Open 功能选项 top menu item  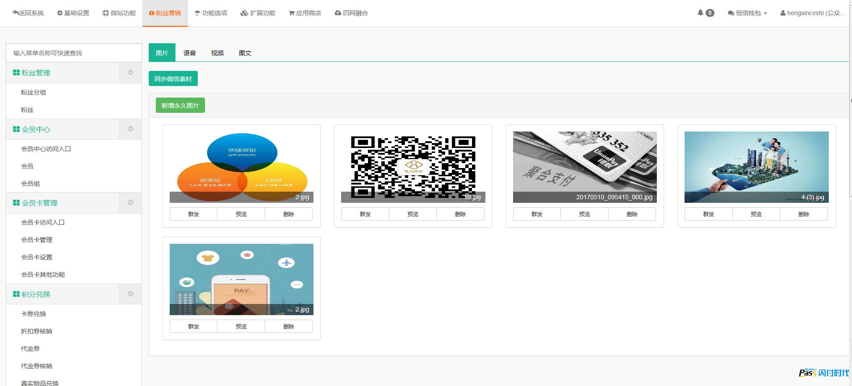[211, 13]
